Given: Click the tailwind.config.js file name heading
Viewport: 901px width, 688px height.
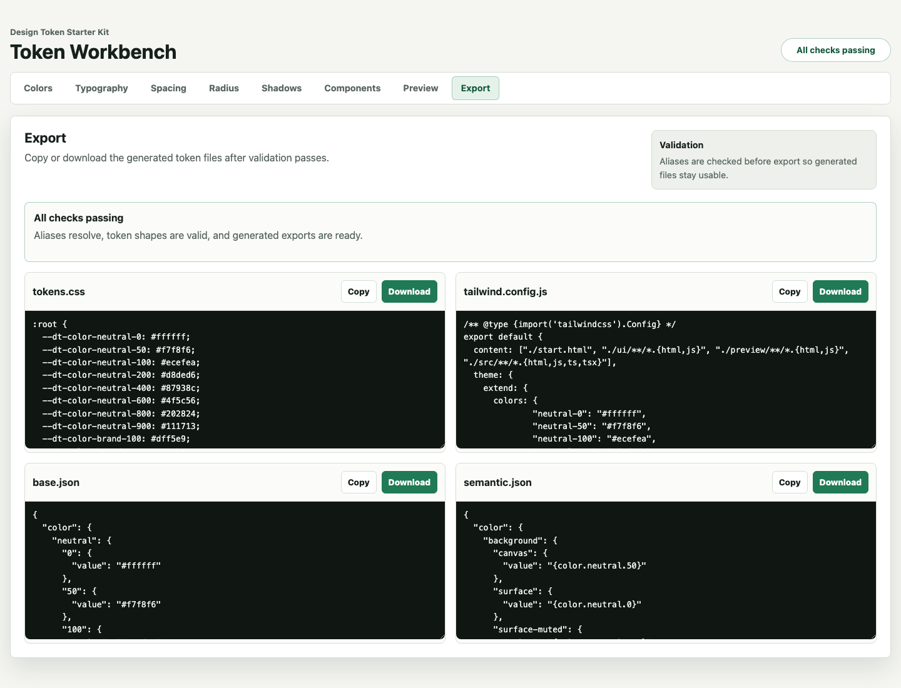Looking at the screenshot, I should click(x=506, y=291).
